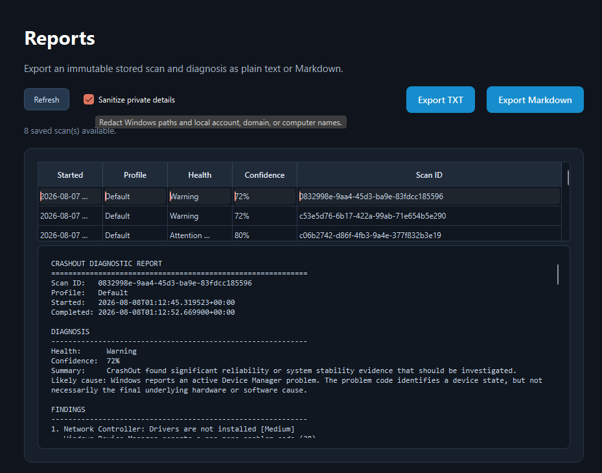
Task: Sort the table by Started column
Action: [x=70, y=175]
